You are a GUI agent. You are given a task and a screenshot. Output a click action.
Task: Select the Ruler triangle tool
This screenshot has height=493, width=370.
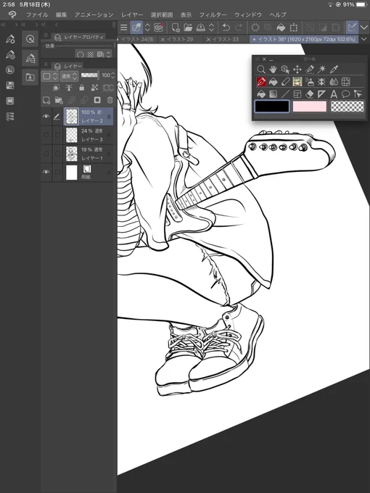click(322, 94)
